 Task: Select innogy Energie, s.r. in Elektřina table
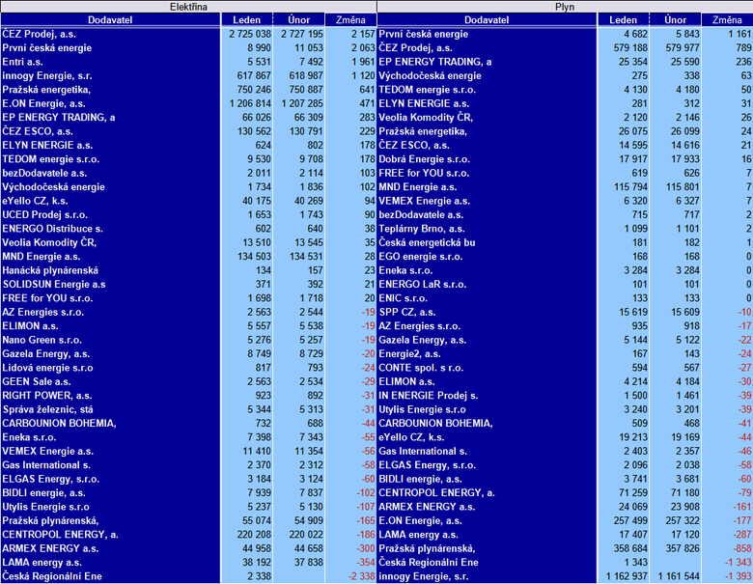click(x=47, y=76)
